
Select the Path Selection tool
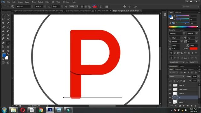(x=3, y=47)
